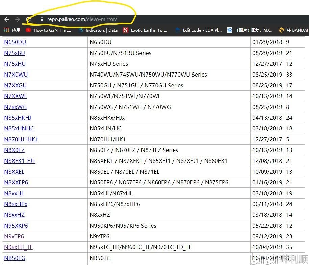309x265 pixels.
Task: Select 'N740WU/N745WU/N750WU/N770WU Series' text
Action: [x=148, y=75]
